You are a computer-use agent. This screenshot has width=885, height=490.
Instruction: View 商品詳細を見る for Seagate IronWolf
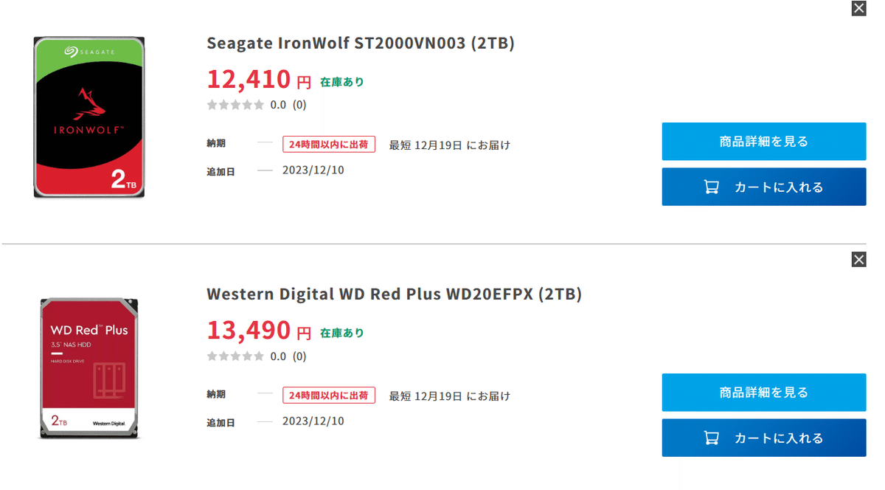tap(763, 141)
